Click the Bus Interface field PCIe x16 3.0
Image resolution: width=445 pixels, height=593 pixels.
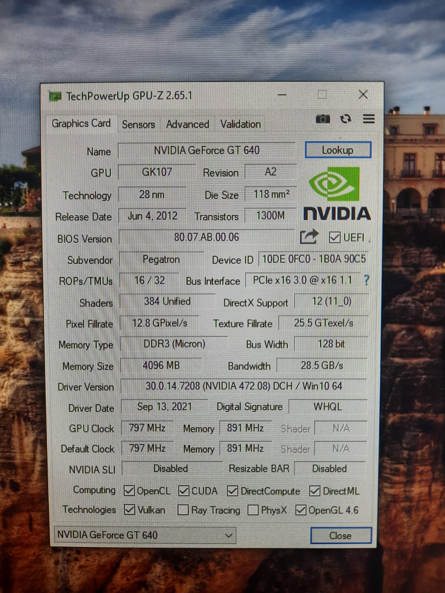coord(303,280)
